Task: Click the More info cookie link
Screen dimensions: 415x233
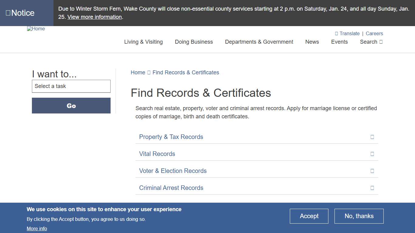Action: [37, 228]
